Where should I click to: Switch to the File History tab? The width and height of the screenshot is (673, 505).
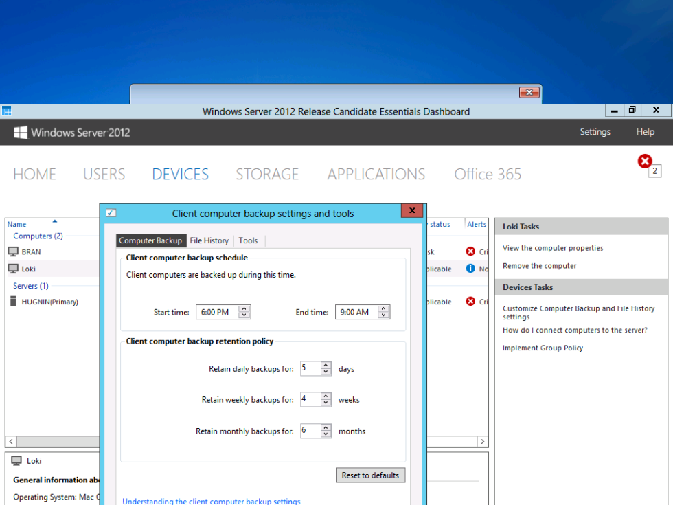[209, 240]
